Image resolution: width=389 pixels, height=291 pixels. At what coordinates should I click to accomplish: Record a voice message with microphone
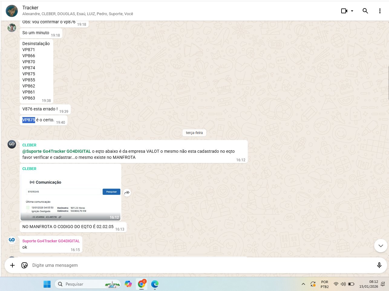click(x=379, y=265)
